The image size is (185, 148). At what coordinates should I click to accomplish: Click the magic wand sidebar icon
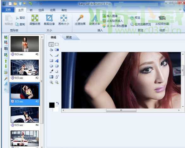tap(6, 79)
